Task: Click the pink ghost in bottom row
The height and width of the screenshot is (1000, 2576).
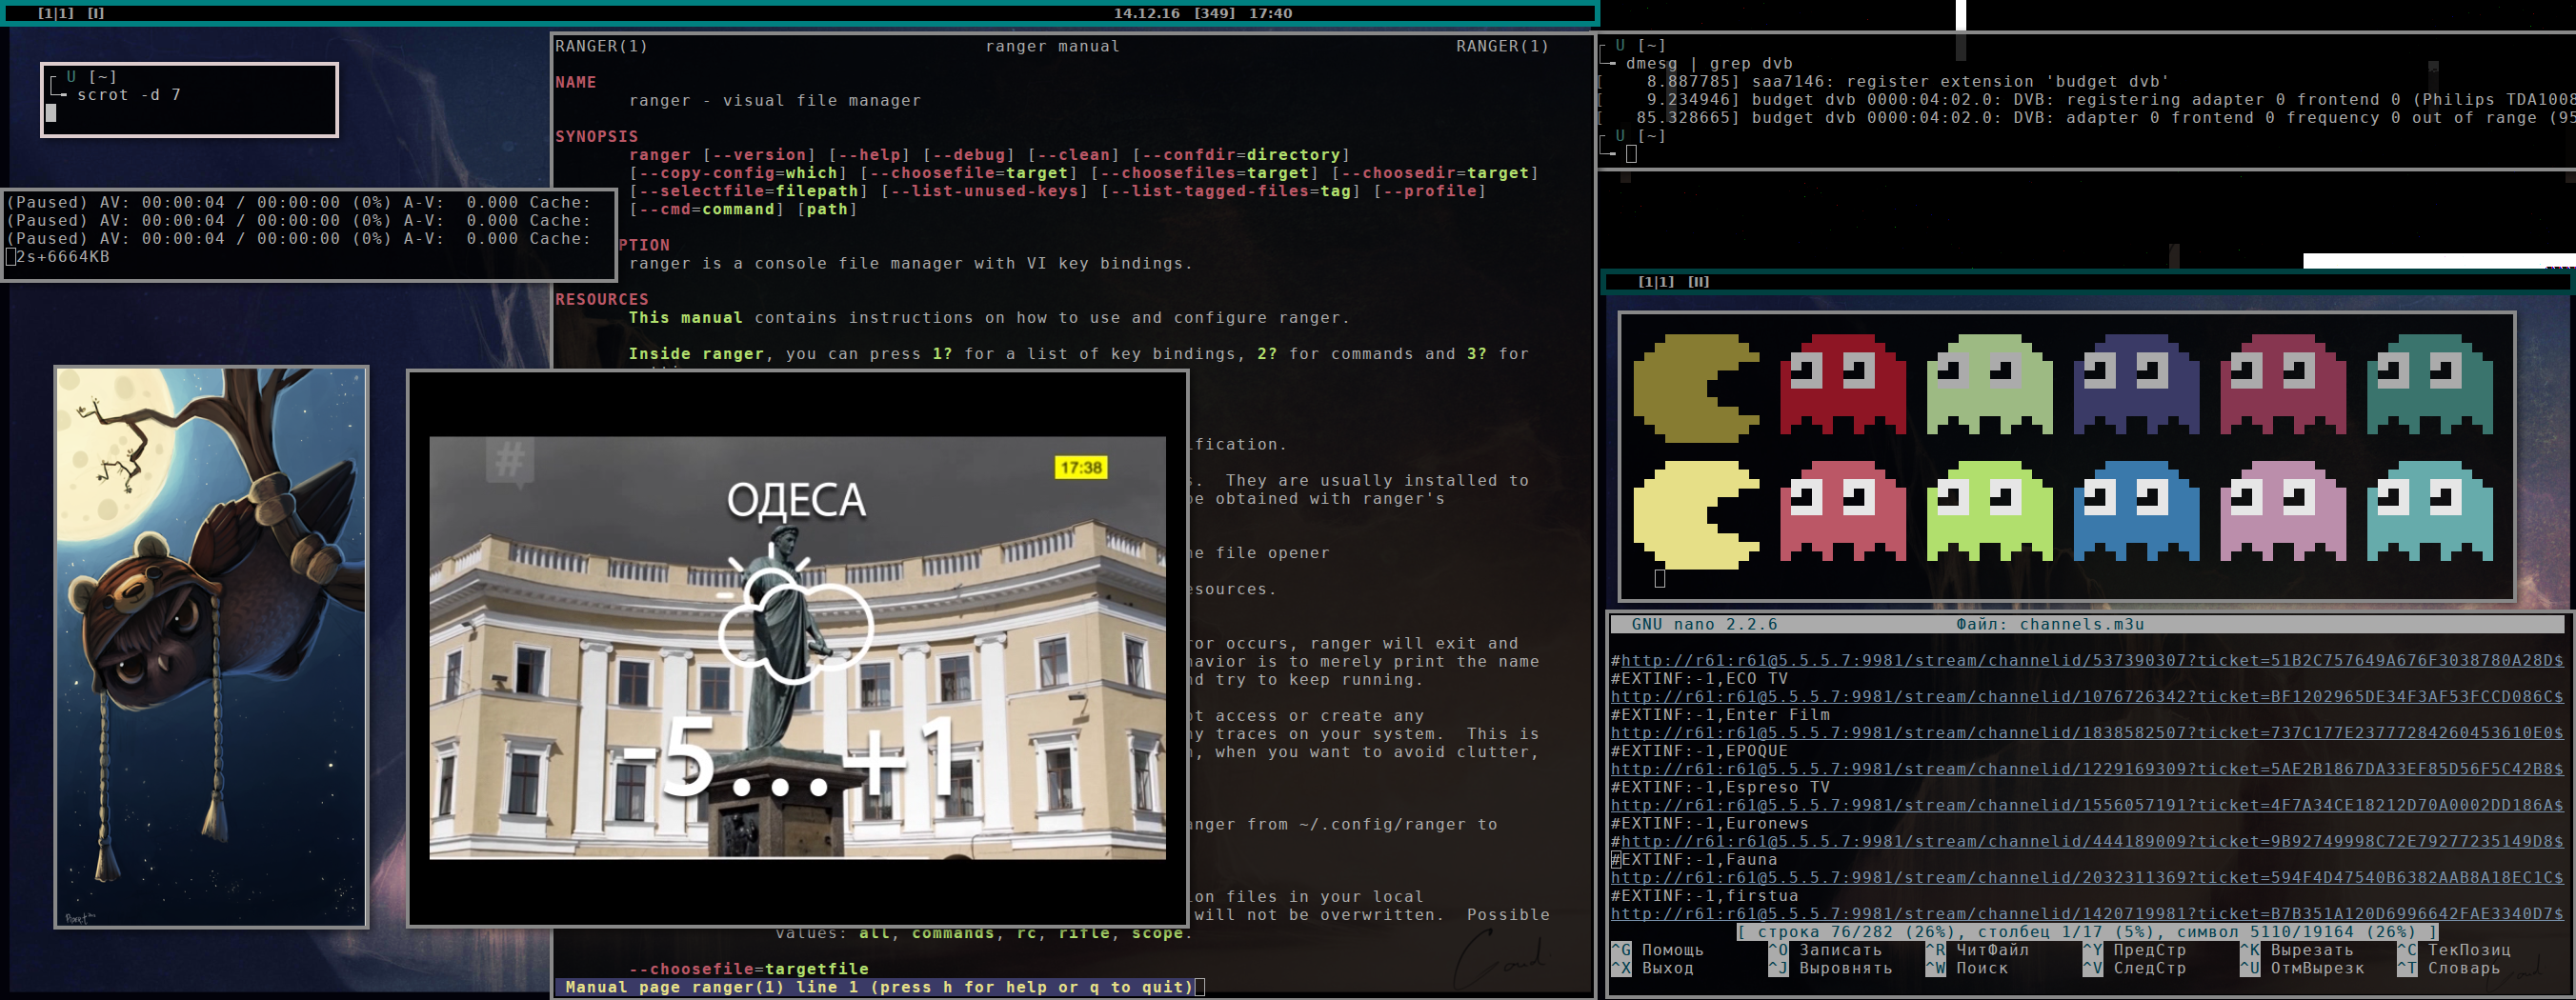Action: tap(2283, 511)
